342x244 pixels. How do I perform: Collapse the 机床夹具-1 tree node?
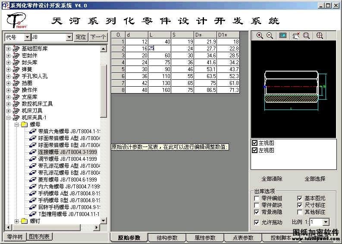tap(8, 118)
